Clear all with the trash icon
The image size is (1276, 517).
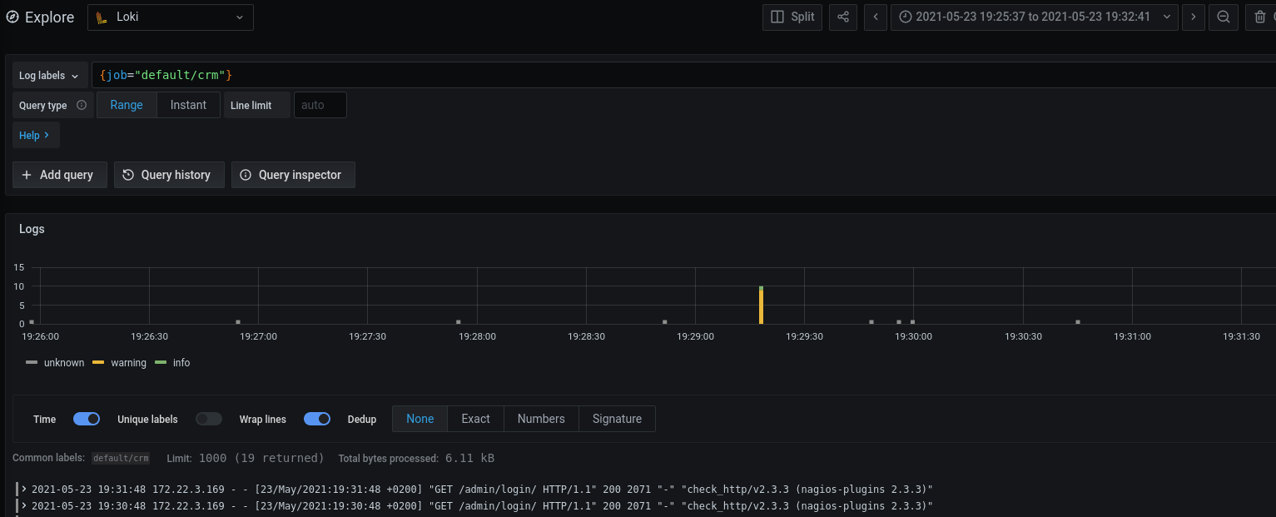pos(1259,17)
